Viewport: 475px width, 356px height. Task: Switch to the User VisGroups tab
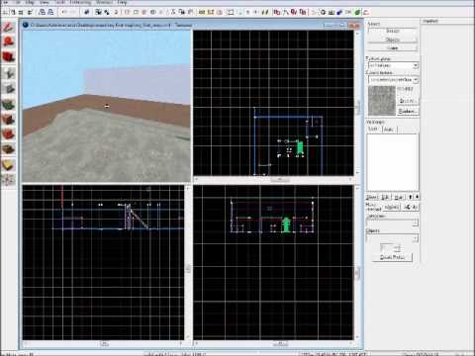[x=373, y=129]
